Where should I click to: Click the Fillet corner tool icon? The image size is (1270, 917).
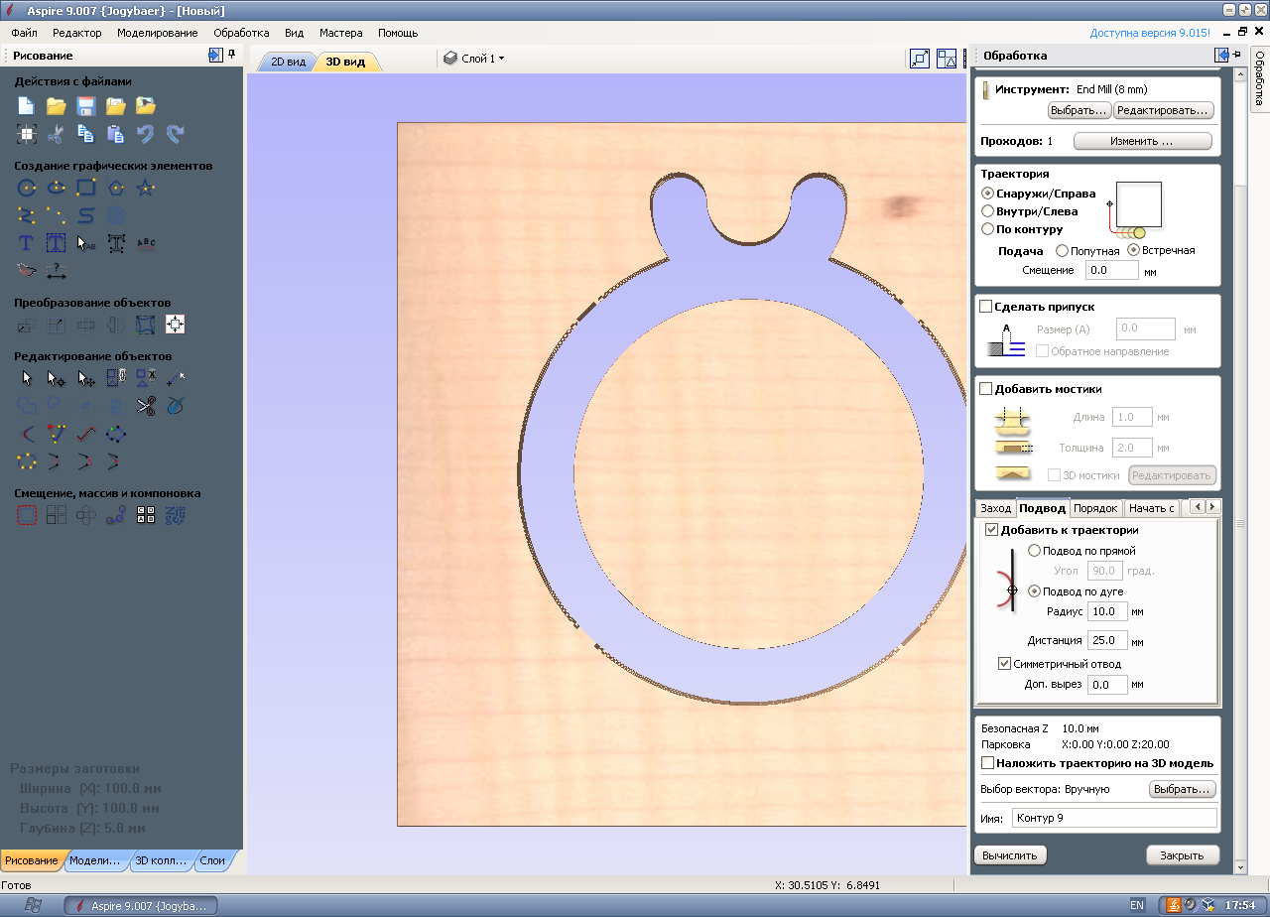pyautogui.click(x=27, y=433)
